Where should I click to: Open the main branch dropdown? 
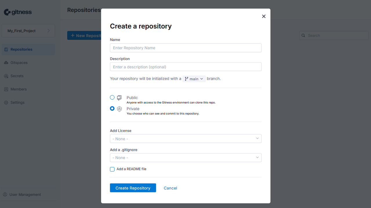[194, 79]
